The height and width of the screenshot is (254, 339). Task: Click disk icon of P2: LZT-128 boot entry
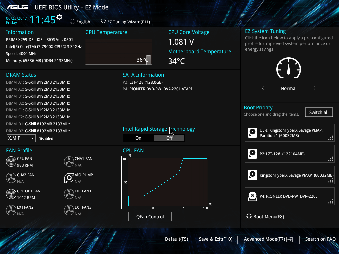click(252, 154)
